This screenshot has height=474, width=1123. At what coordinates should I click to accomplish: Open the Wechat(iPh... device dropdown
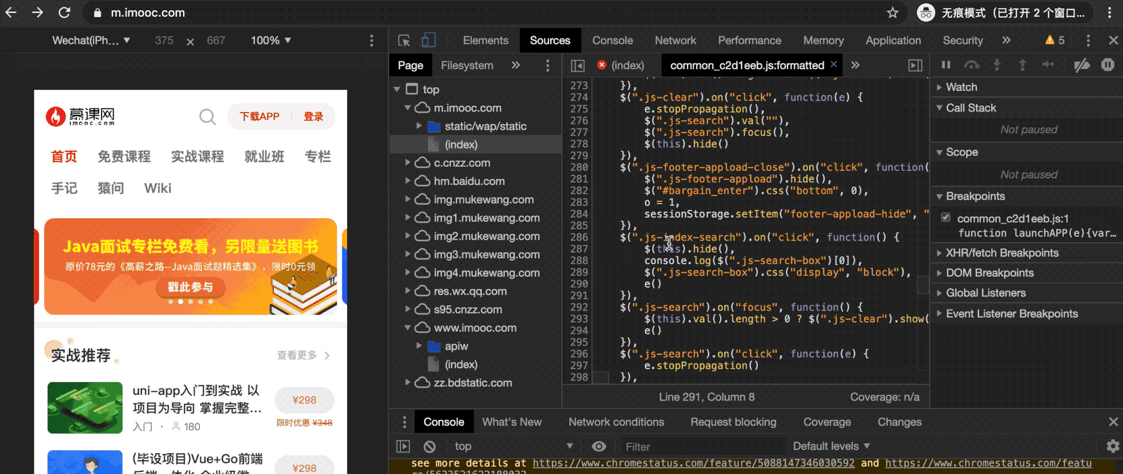tap(91, 41)
